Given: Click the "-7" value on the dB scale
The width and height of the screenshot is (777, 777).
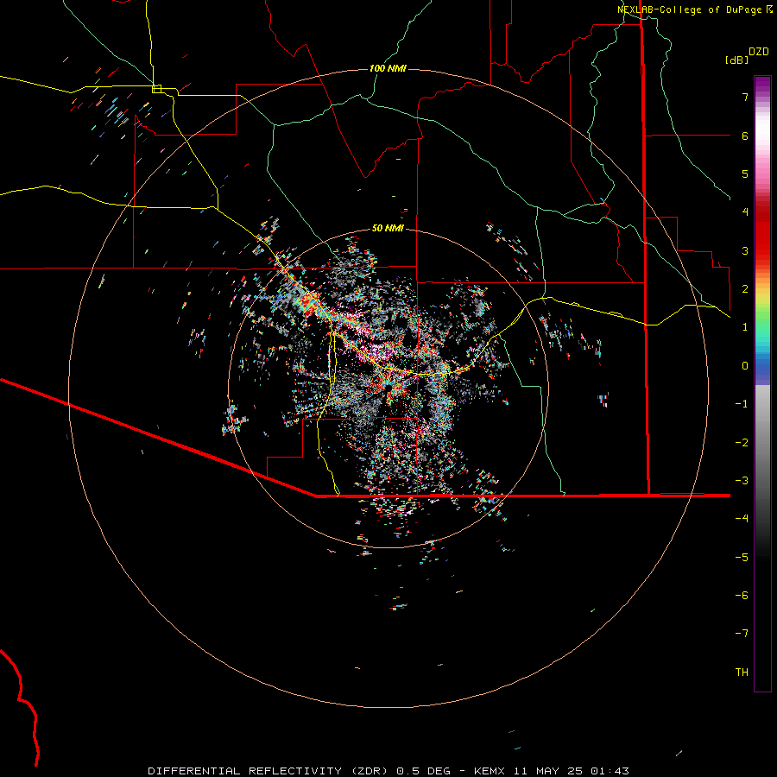Looking at the screenshot, I should click(x=742, y=634).
